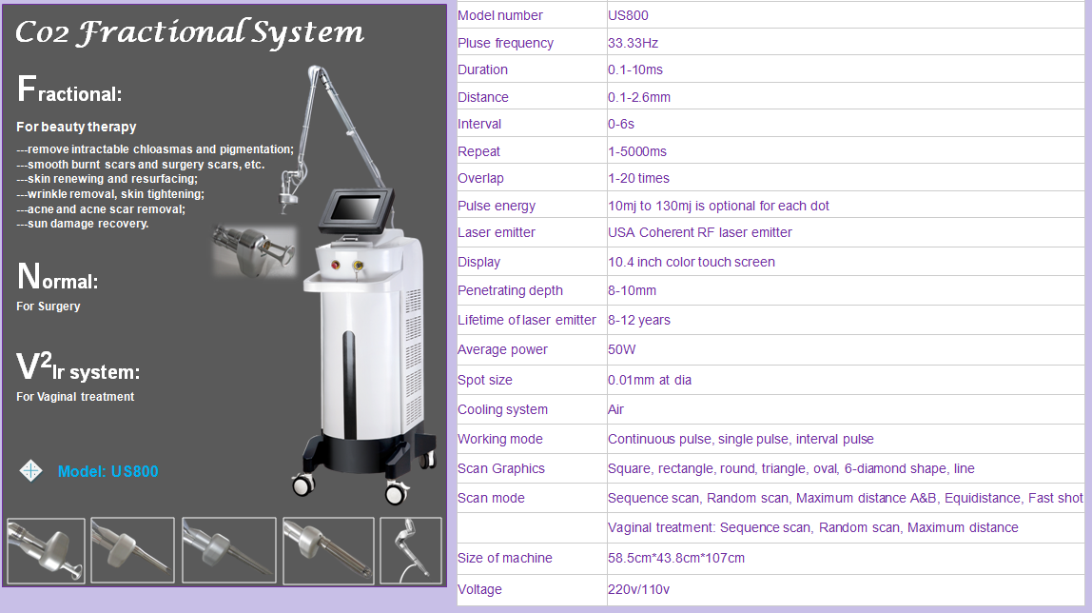View the fourth thumbnail showing the tubular probe

[327, 550]
